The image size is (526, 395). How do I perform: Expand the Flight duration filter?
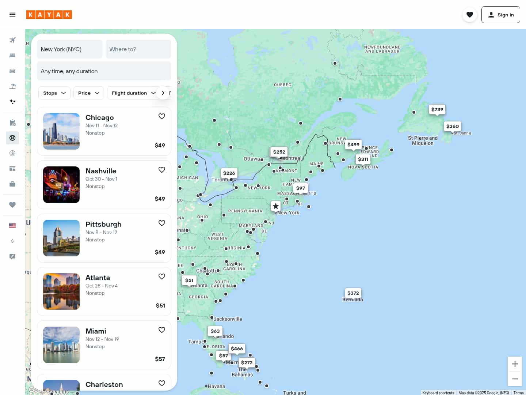pos(133,93)
